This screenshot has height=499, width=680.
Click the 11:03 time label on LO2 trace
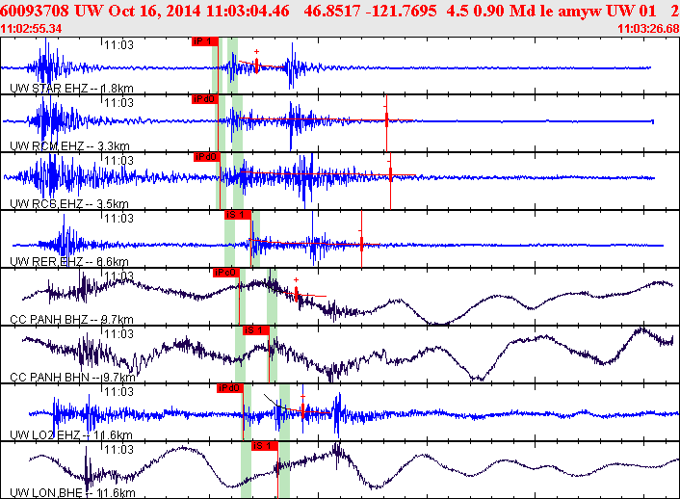118,392
